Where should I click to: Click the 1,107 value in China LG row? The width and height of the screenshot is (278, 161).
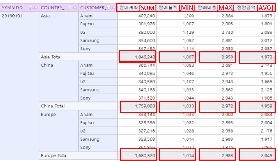coord(176,82)
